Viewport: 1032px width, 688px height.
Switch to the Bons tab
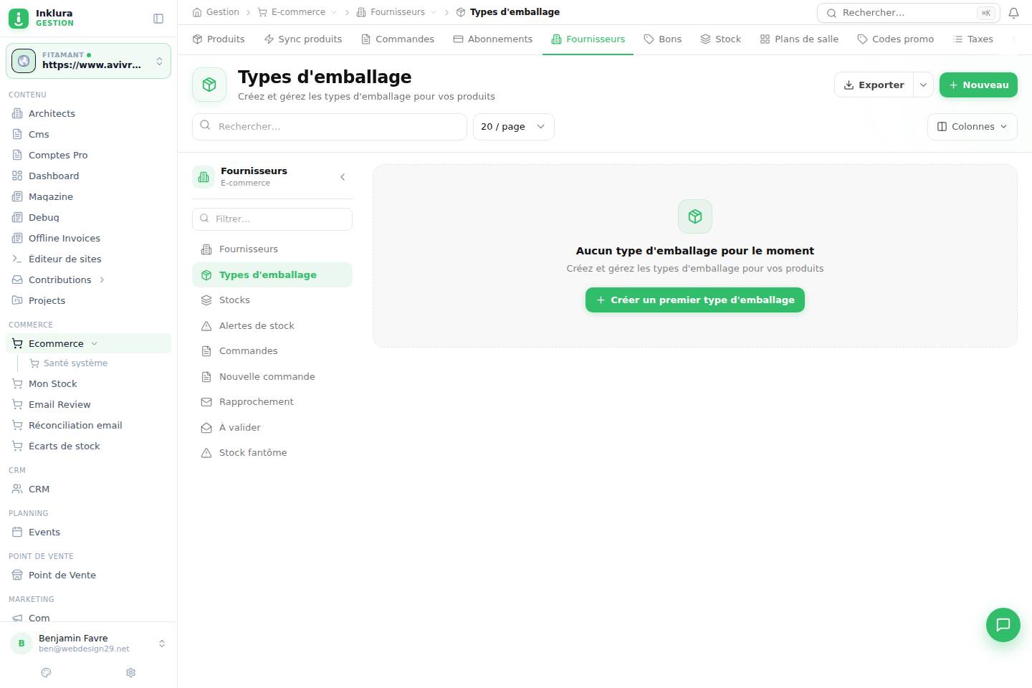pyautogui.click(x=663, y=39)
